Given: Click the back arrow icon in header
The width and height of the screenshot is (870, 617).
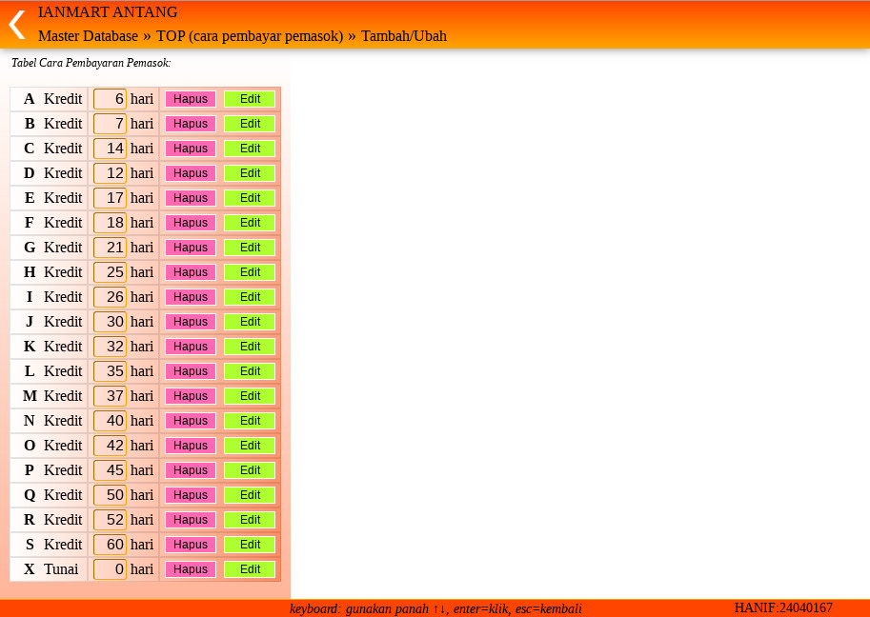Looking at the screenshot, I should (x=16, y=24).
